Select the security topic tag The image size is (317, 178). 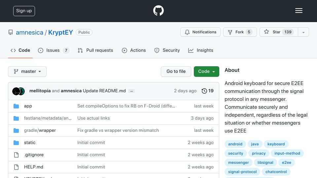235,153
